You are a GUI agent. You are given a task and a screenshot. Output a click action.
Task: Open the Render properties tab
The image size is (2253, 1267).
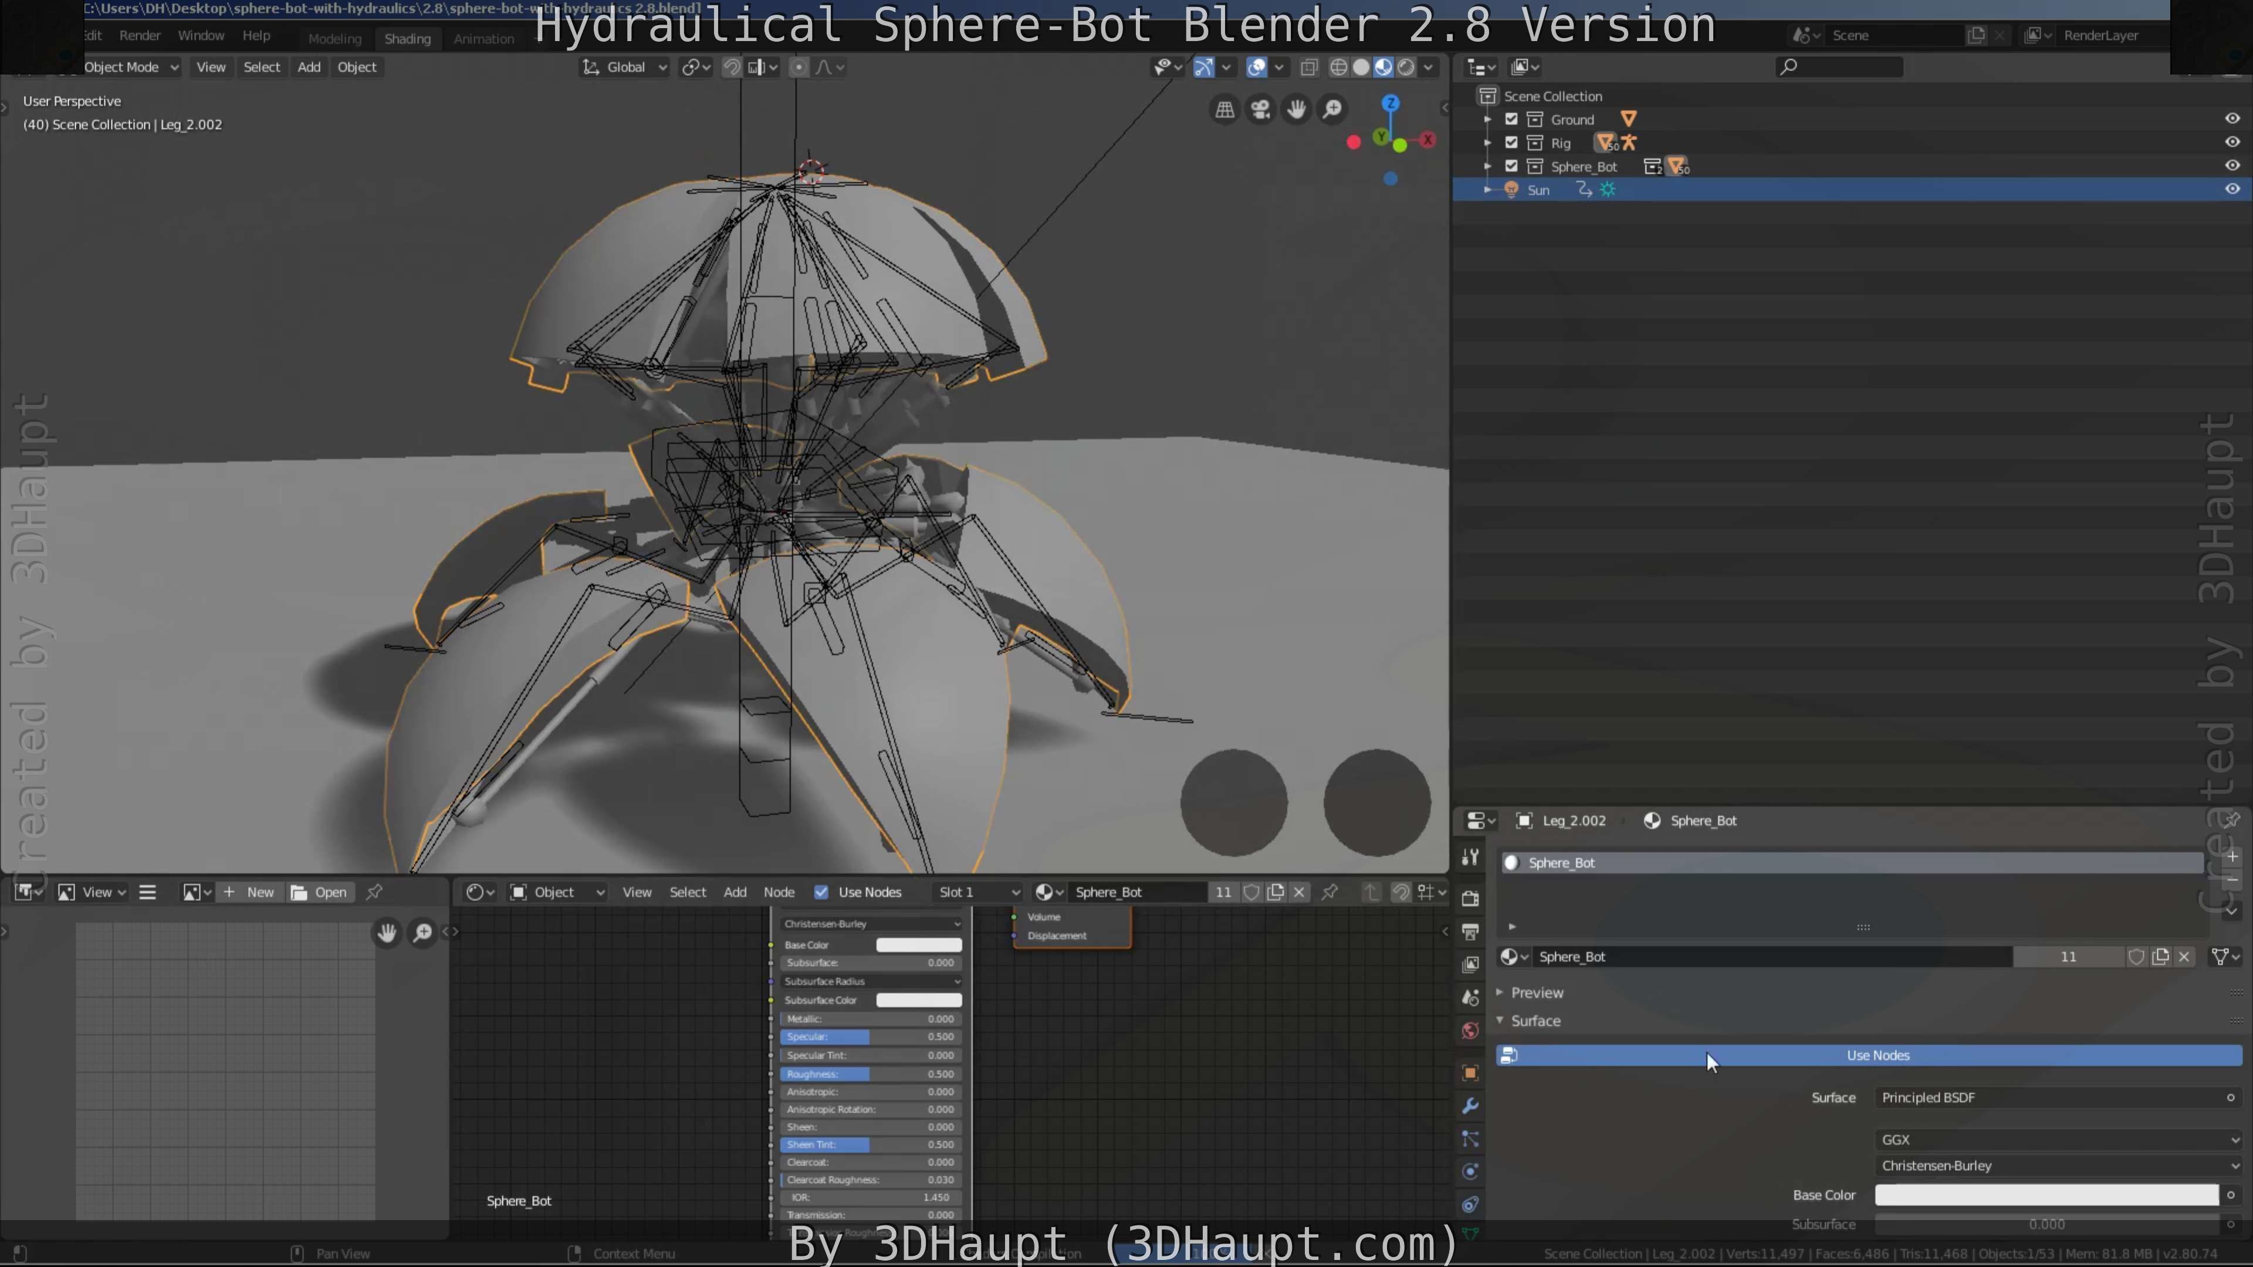point(1470,898)
